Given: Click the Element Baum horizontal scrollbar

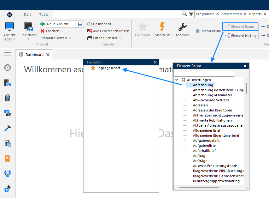Looking at the screenshot, I should point(199,187).
